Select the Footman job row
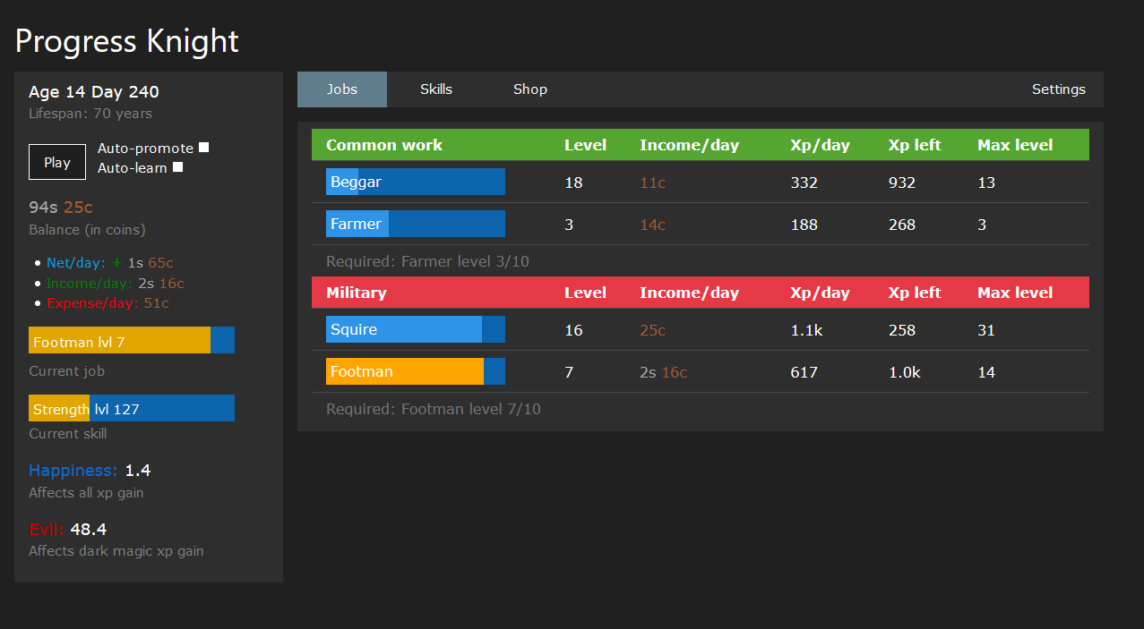 point(415,371)
